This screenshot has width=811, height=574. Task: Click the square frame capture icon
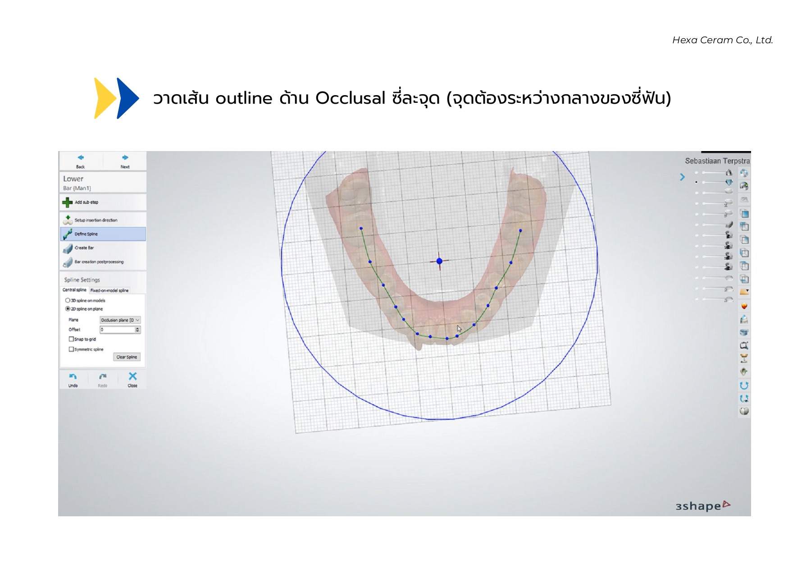point(744,345)
